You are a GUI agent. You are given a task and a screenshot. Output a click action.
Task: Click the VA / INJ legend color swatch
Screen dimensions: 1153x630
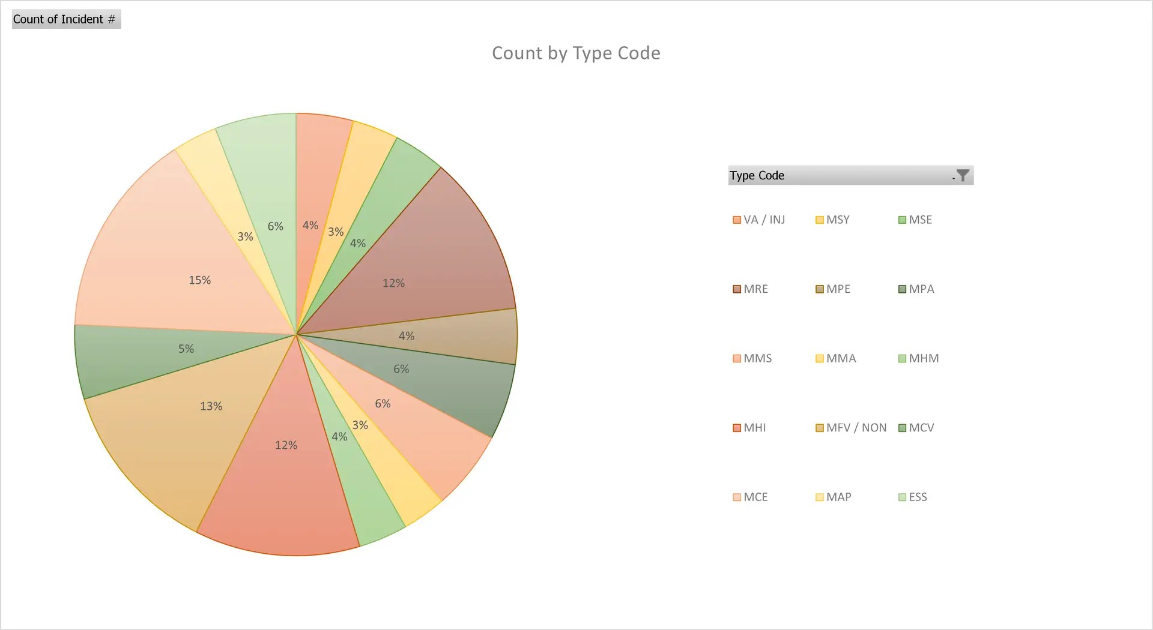737,220
